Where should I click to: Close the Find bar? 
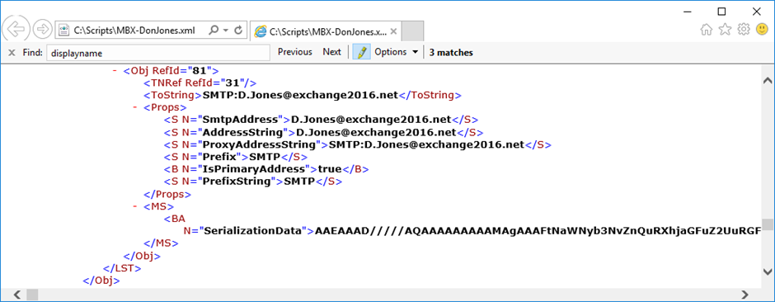12,52
